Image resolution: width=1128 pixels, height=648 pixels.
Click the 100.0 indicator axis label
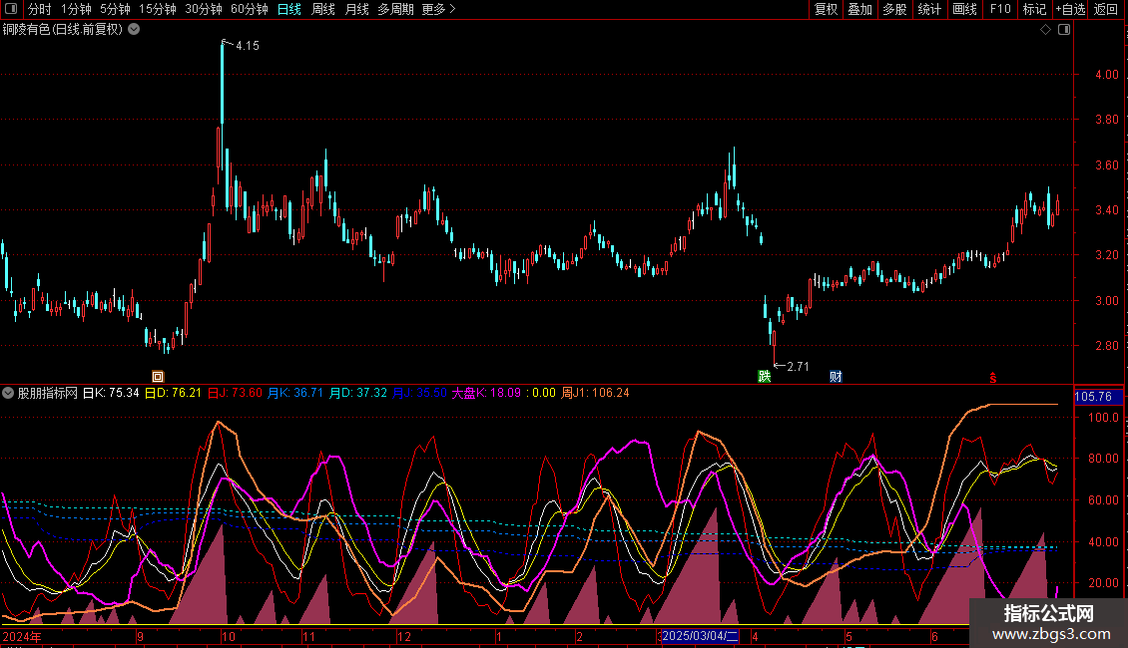pyautogui.click(x=1103, y=418)
